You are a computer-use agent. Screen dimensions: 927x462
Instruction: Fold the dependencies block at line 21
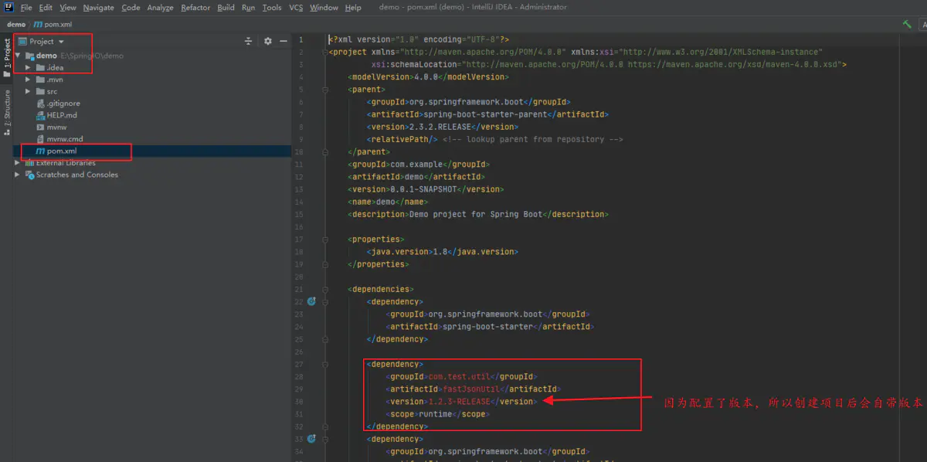[x=324, y=289]
